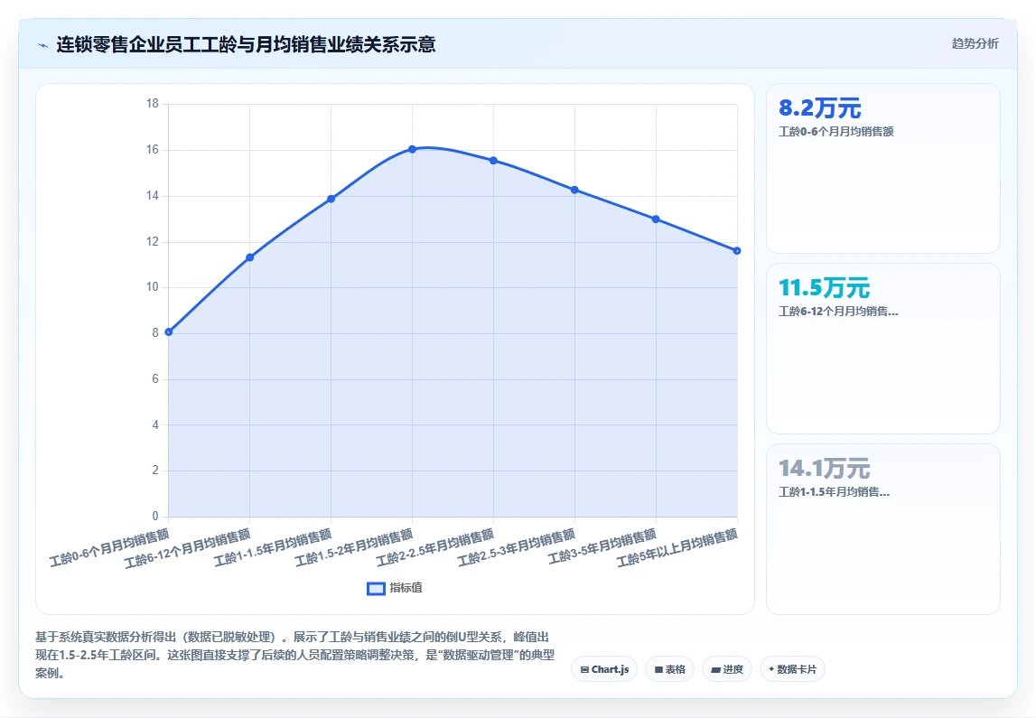Viewport: 1036px width, 718px height.
Task: Click the y-axis value 8
Action: [x=155, y=333]
